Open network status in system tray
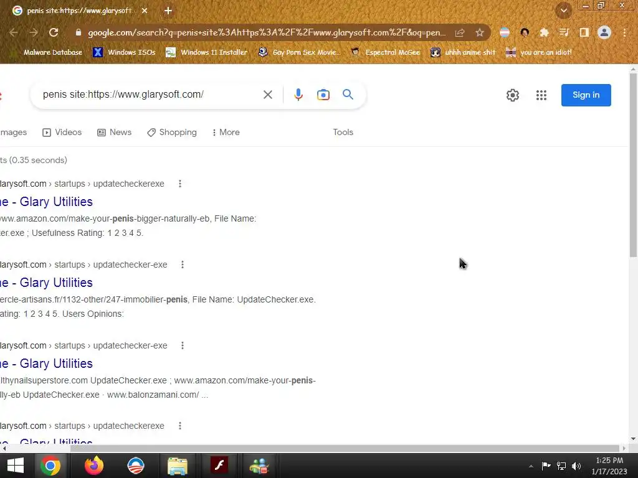638x478 pixels. click(561, 466)
